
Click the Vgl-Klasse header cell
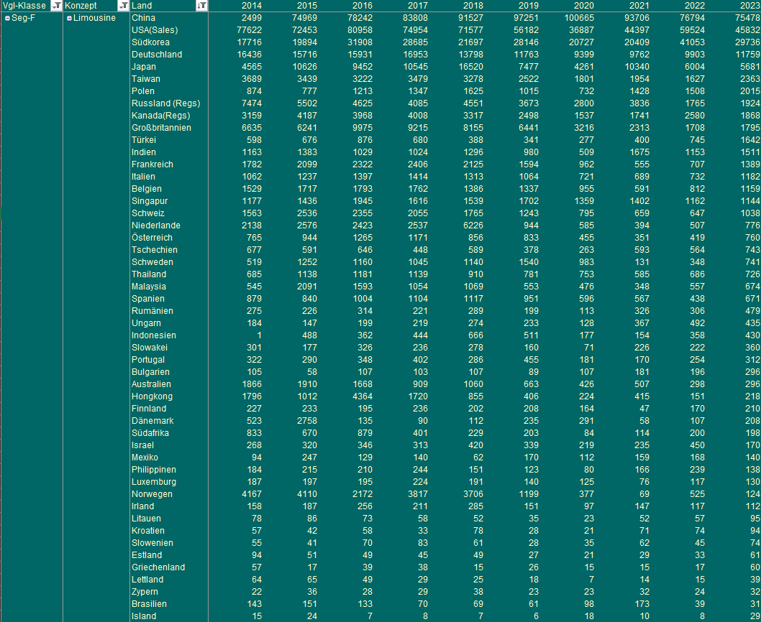tap(32, 6)
